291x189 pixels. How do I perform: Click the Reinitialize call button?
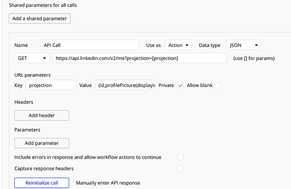click(42, 183)
